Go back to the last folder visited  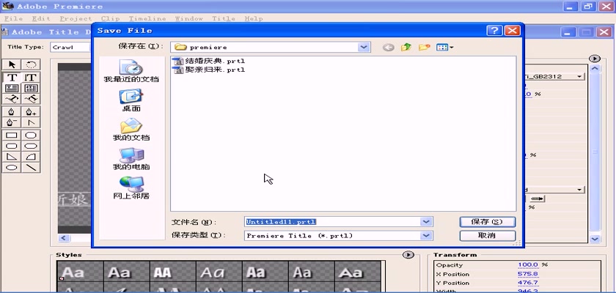pos(389,48)
